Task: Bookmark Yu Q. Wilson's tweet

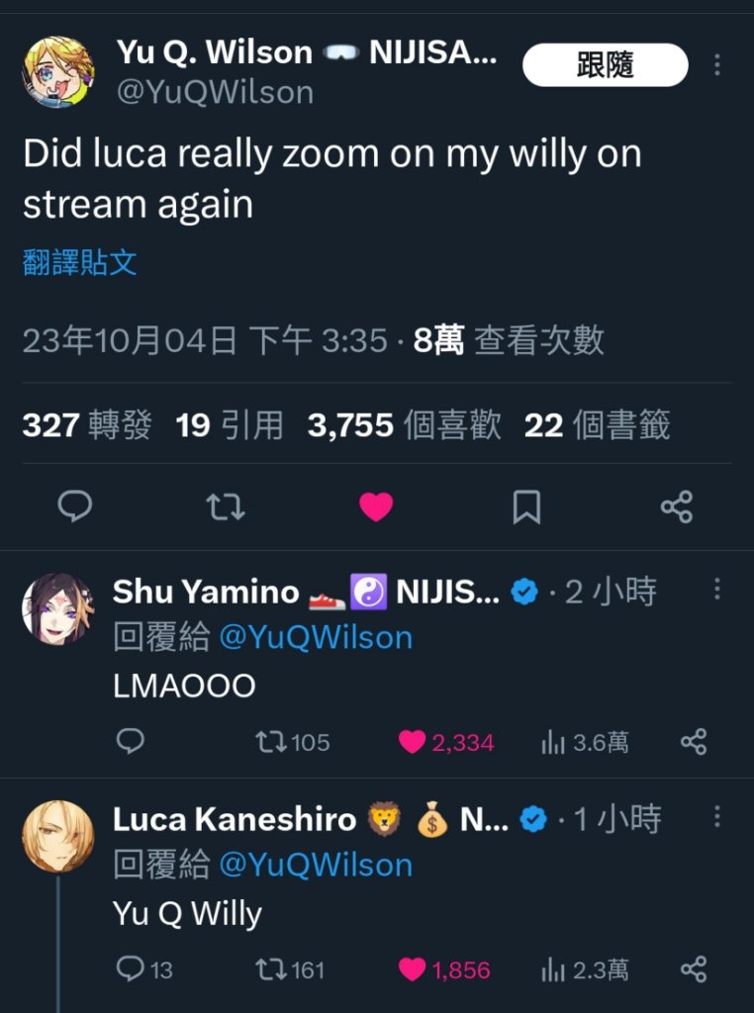Action: coord(526,506)
